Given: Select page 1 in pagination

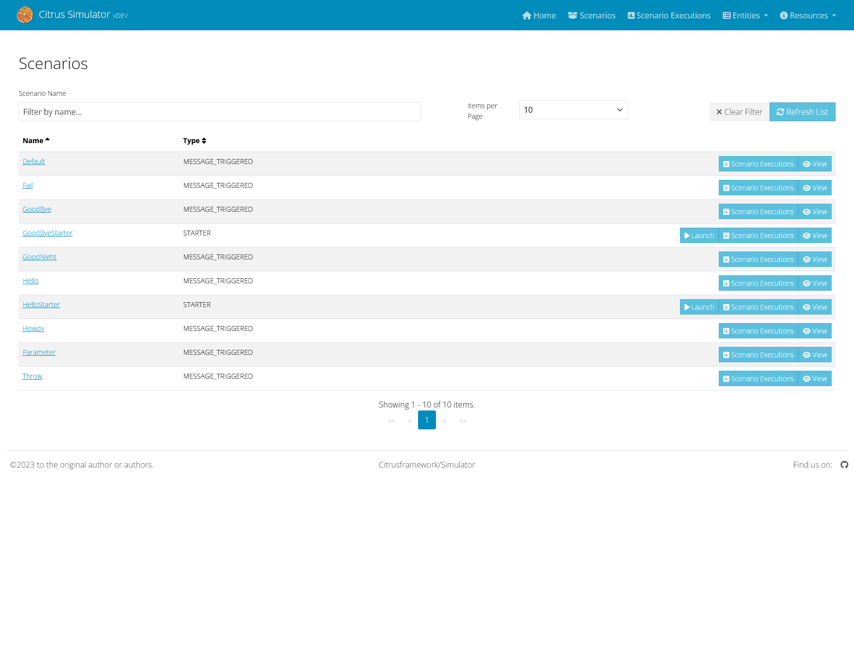Looking at the screenshot, I should pyautogui.click(x=427, y=420).
